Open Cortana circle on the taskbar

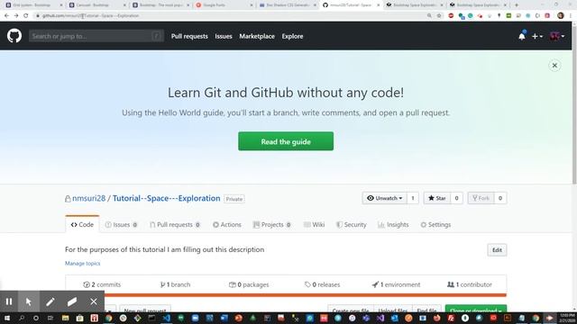[x=36, y=318]
